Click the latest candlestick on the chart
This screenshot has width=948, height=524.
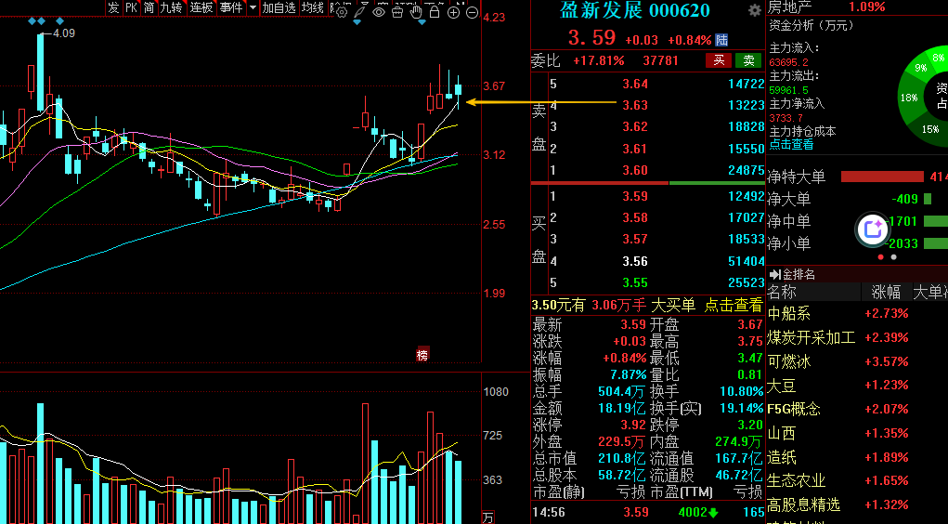(x=459, y=91)
